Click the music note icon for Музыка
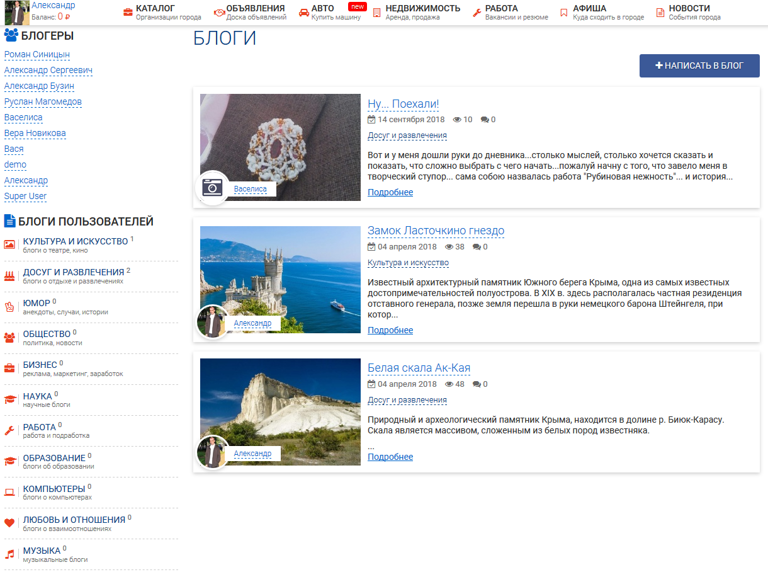The height and width of the screenshot is (572, 768). (9, 554)
